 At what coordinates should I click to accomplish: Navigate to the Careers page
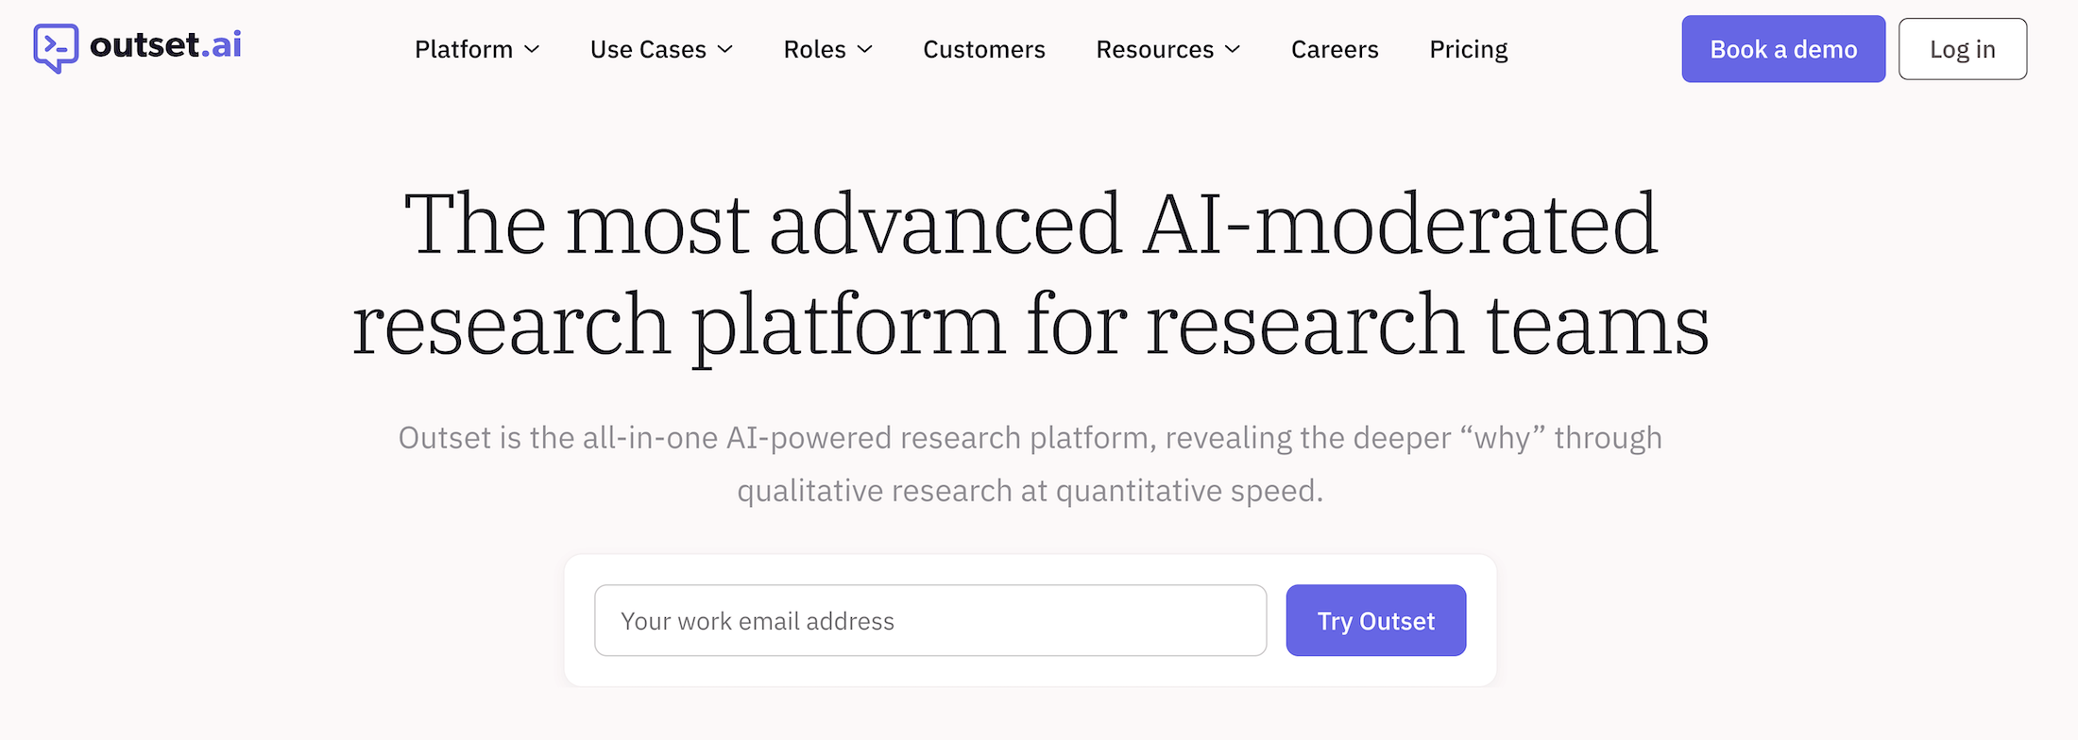pyautogui.click(x=1335, y=49)
